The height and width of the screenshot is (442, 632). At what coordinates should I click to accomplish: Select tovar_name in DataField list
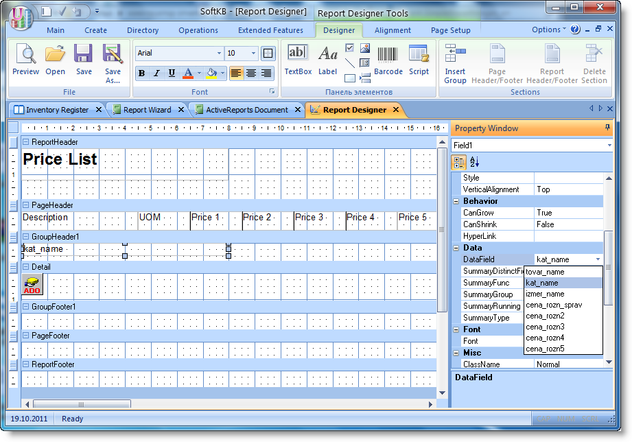(563, 272)
